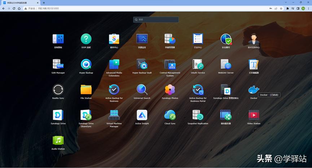Launch Central Management System

pos(170,65)
